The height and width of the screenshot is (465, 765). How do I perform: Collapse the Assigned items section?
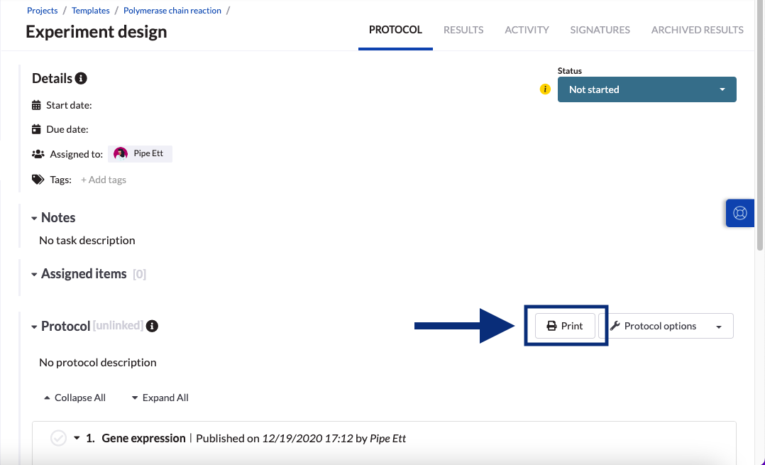pos(34,274)
